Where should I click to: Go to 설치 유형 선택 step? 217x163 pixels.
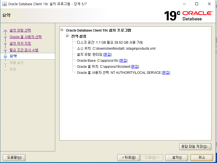20,30
